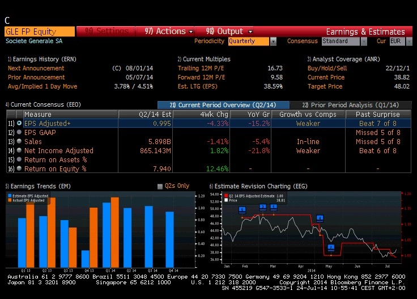The image size is (417, 299).
Task: Click event marker 3 on revision chart
Action: click(263, 207)
